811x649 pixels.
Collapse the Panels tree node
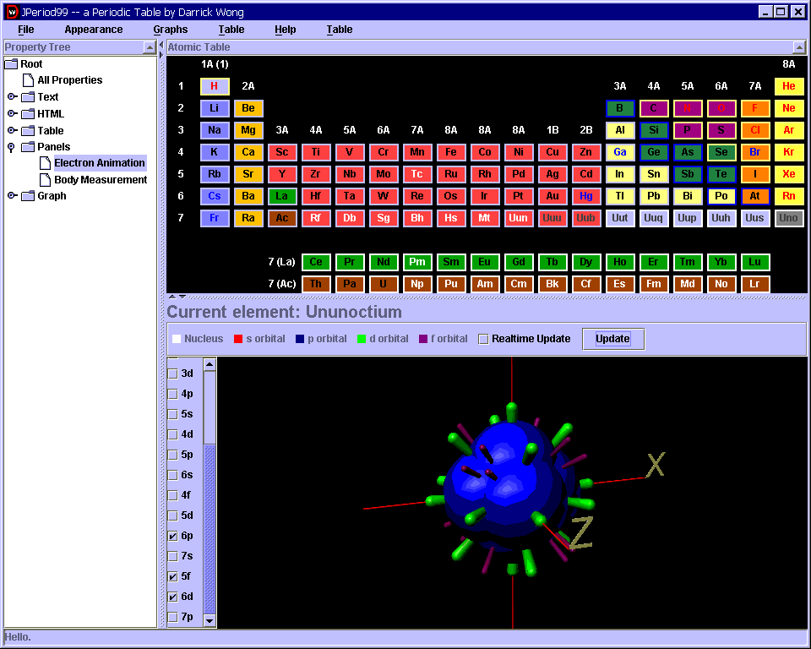(12, 147)
